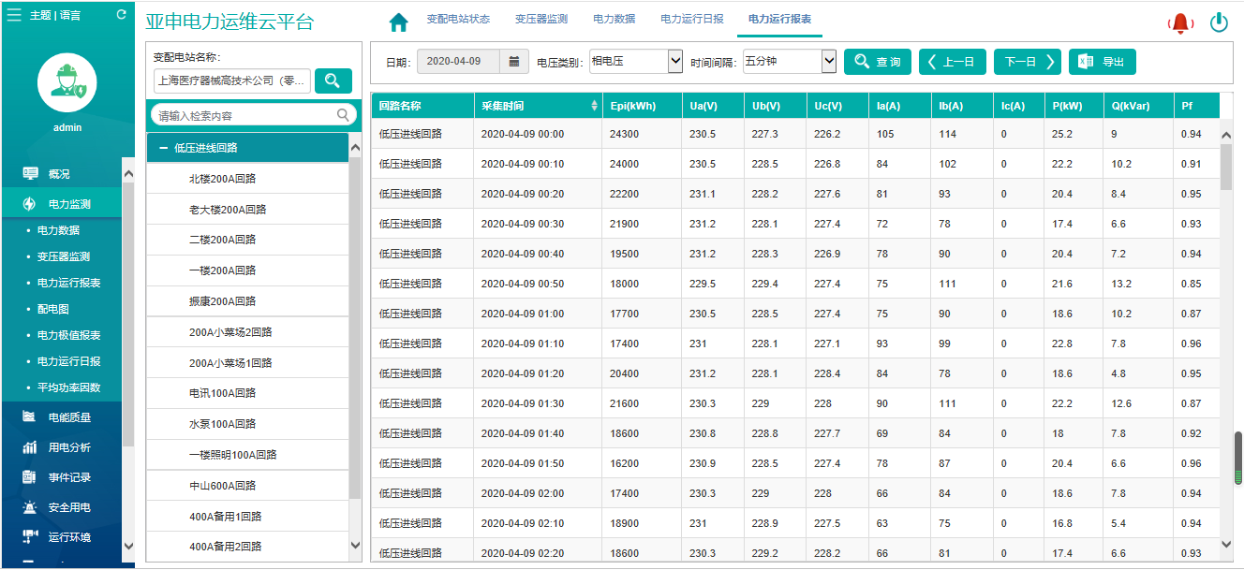Toggle the hamburger menu icon
Screen dimensions: 1244x570
[x=14, y=15]
